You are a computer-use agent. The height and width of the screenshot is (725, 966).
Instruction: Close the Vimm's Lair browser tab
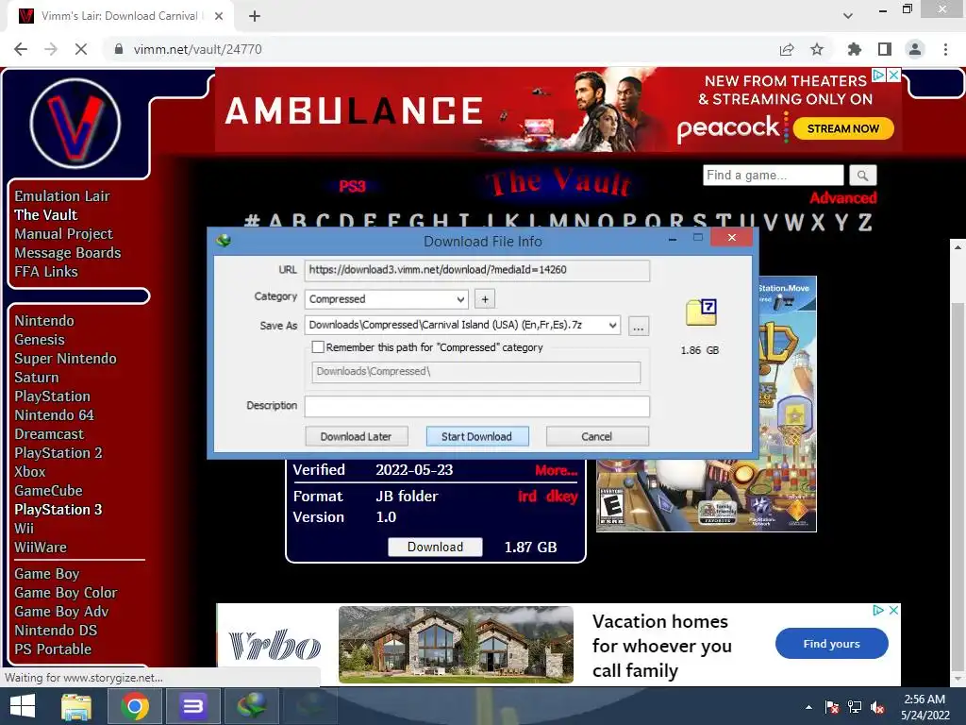pyautogui.click(x=219, y=16)
